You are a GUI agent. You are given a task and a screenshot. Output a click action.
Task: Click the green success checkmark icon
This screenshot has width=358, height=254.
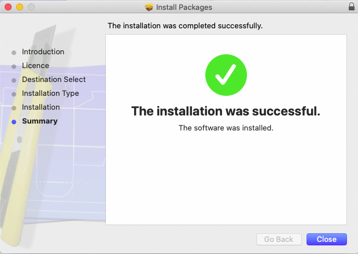(226, 75)
